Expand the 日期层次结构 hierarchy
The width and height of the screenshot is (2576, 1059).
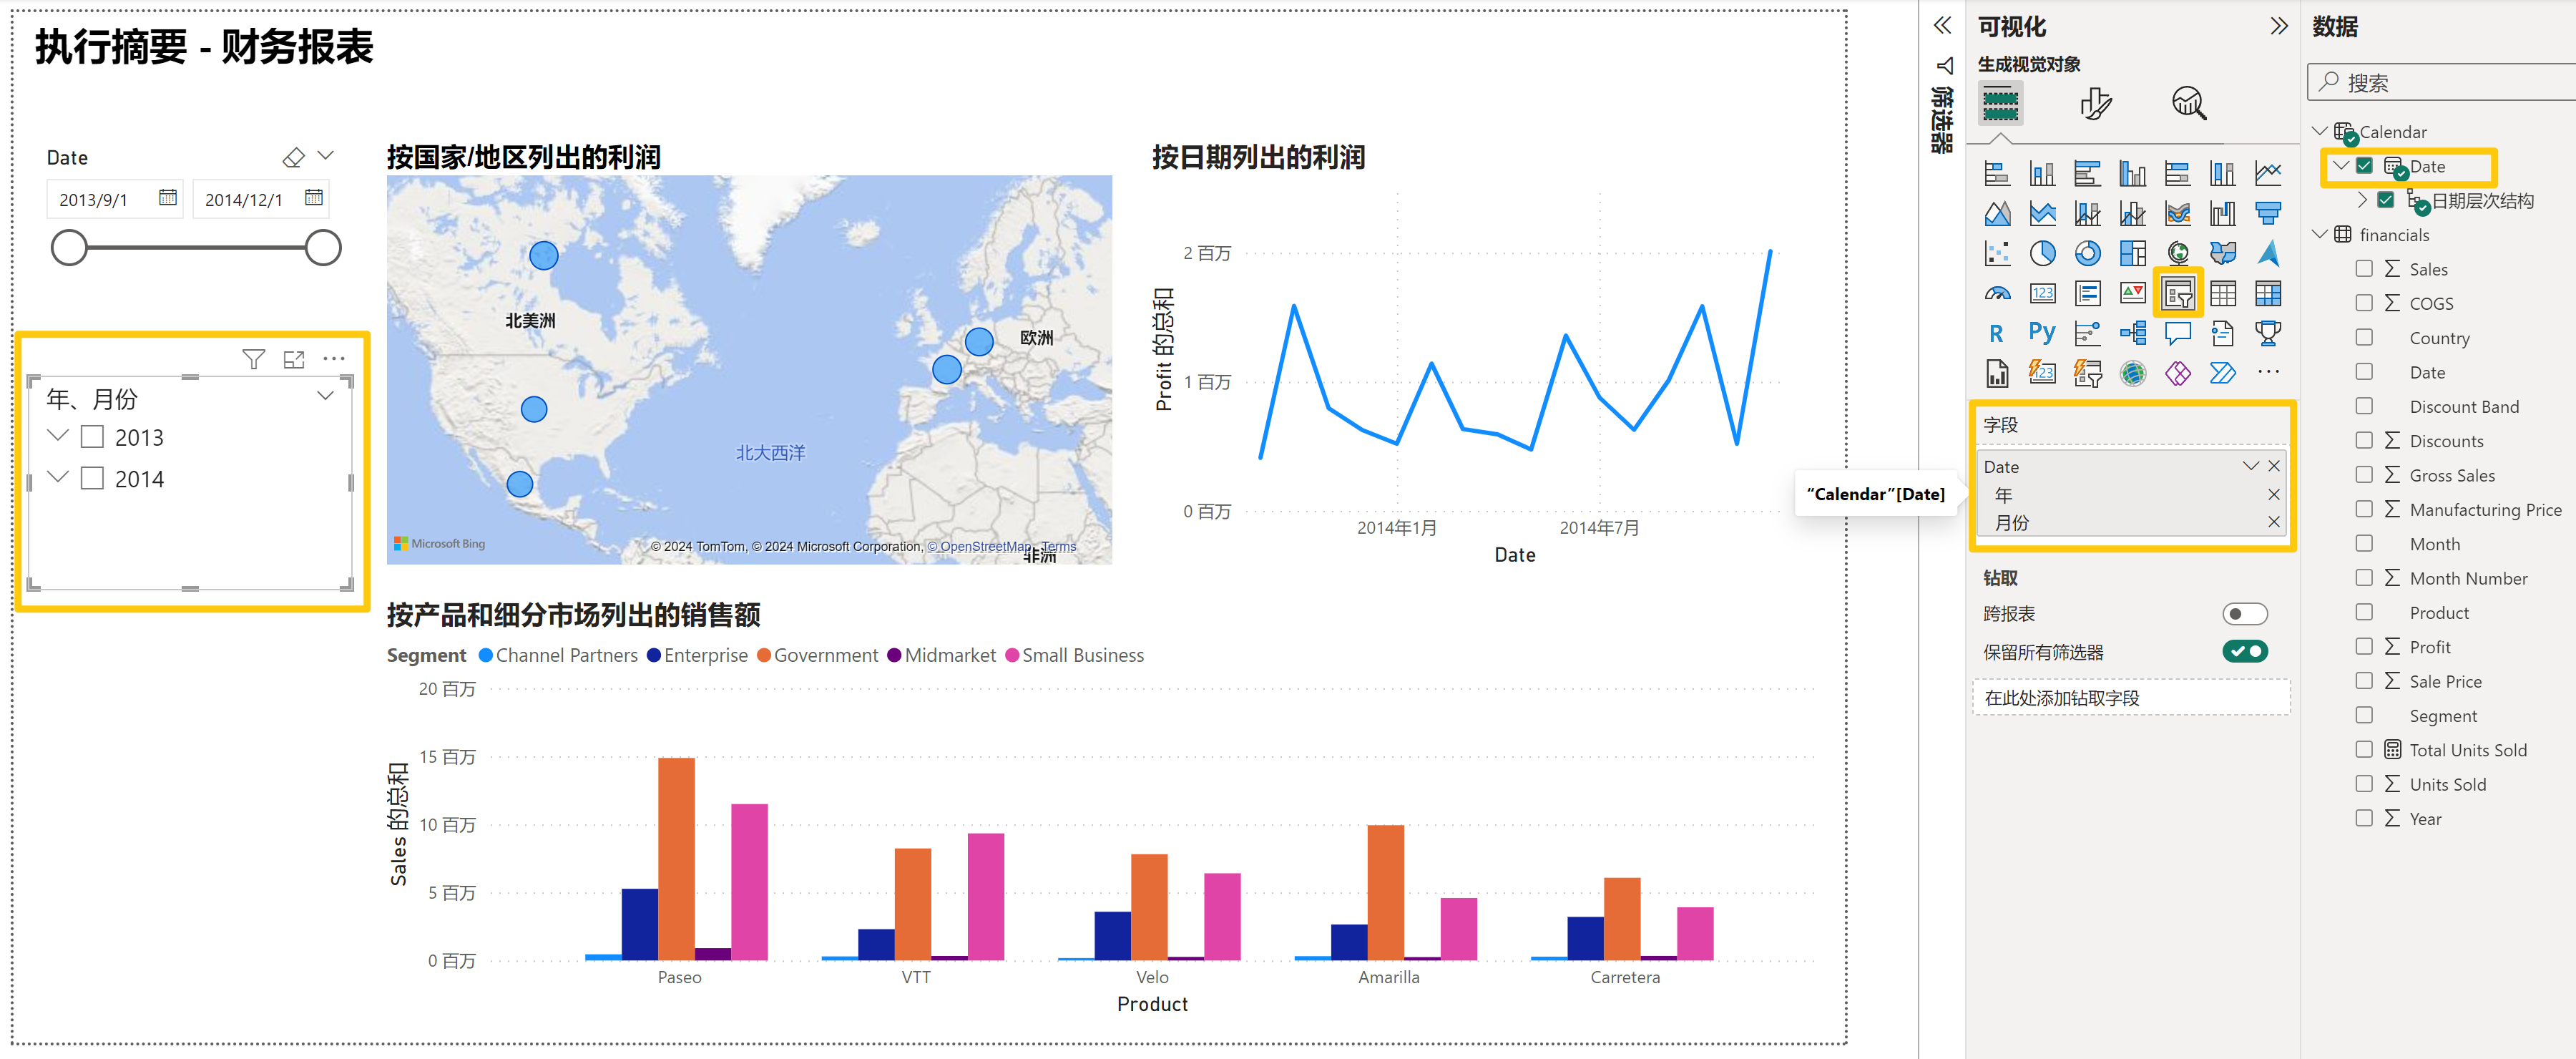click(2362, 200)
